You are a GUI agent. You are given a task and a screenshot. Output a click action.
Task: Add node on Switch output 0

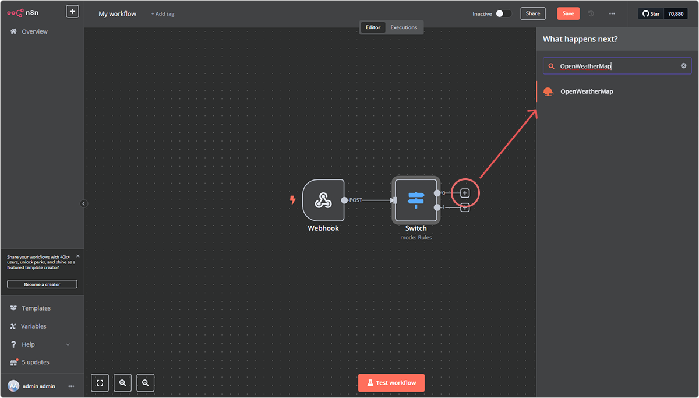click(465, 193)
